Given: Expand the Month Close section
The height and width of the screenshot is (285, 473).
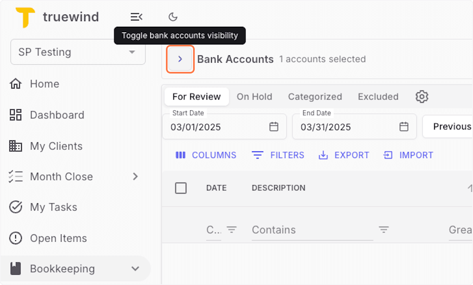Looking at the screenshot, I should 135,177.
